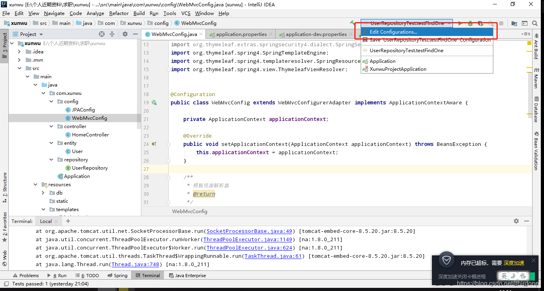Click the yellow inspection status indicator
This screenshot has width=544, height=291.
coord(529,43)
